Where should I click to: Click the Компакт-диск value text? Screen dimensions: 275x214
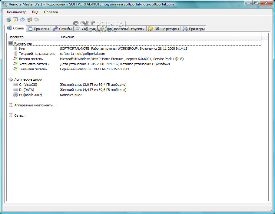click(71, 95)
